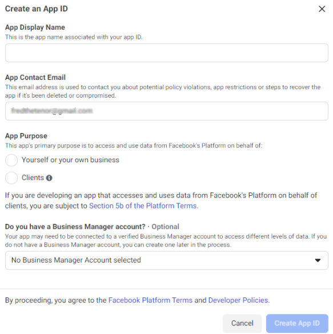Image resolution: width=333 pixels, height=334 pixels.
Task: Click the 'Create an App ID' dialog title
Action: click(x=37, y=9)
